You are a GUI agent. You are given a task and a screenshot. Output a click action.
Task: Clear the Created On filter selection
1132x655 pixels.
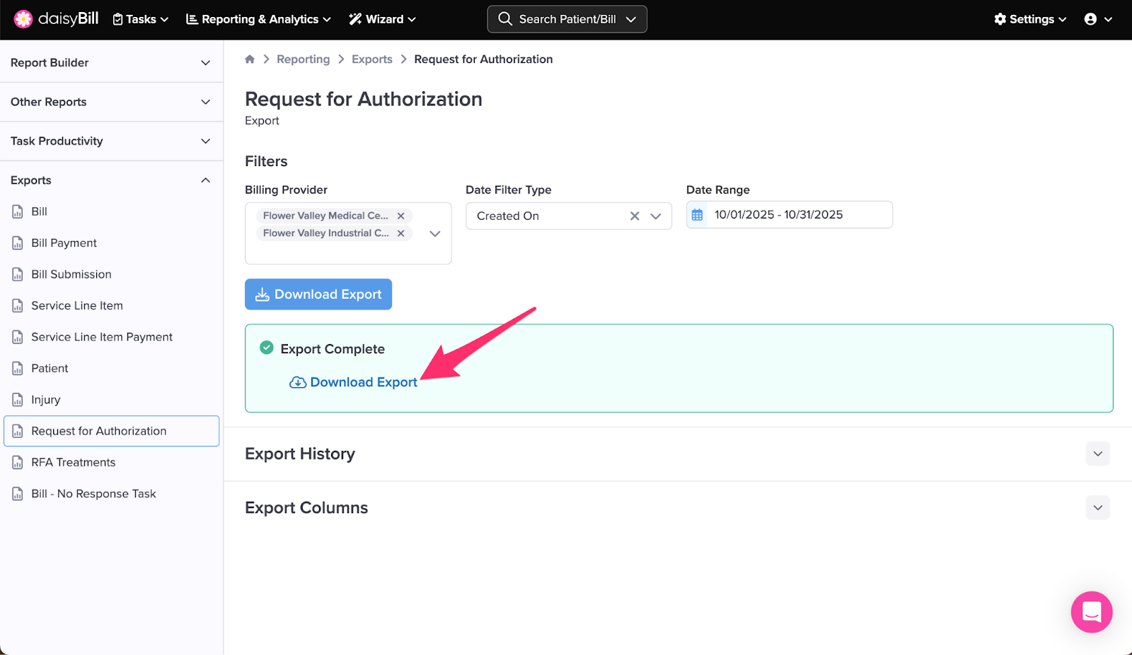pyautogui.click(x=635, y=216)
